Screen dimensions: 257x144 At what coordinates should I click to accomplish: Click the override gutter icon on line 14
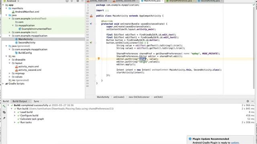[91, 24]
